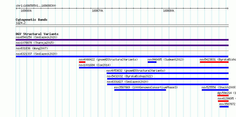This screenshot has height=117, width=236.
Task: Open the nsv6331627 (Sedlazeck2020) label
Action: (128, 82)
